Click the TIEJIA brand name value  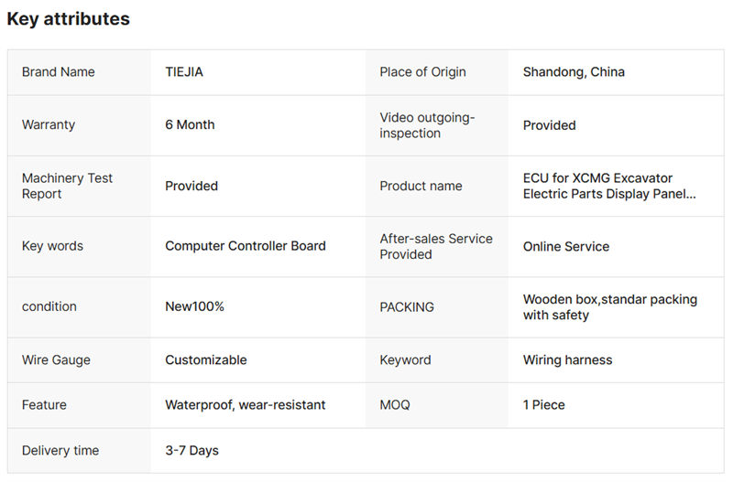click(184, 72)
